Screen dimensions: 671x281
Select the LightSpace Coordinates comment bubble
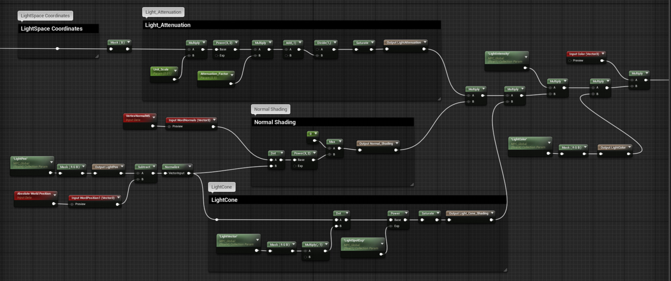[45, 16]
